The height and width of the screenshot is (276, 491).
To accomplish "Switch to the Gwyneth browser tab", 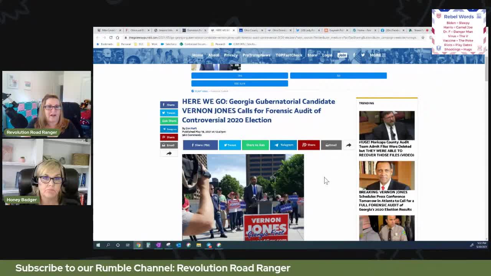I will tap(336, 30).
